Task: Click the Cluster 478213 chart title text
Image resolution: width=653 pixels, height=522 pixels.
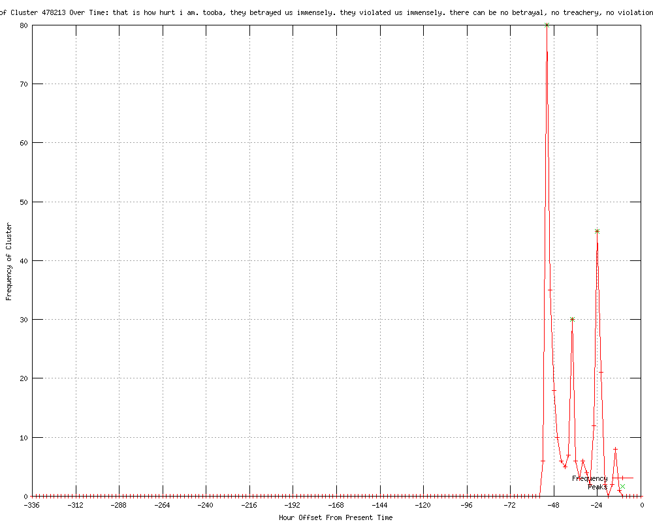Action: [x=326, y=12]
